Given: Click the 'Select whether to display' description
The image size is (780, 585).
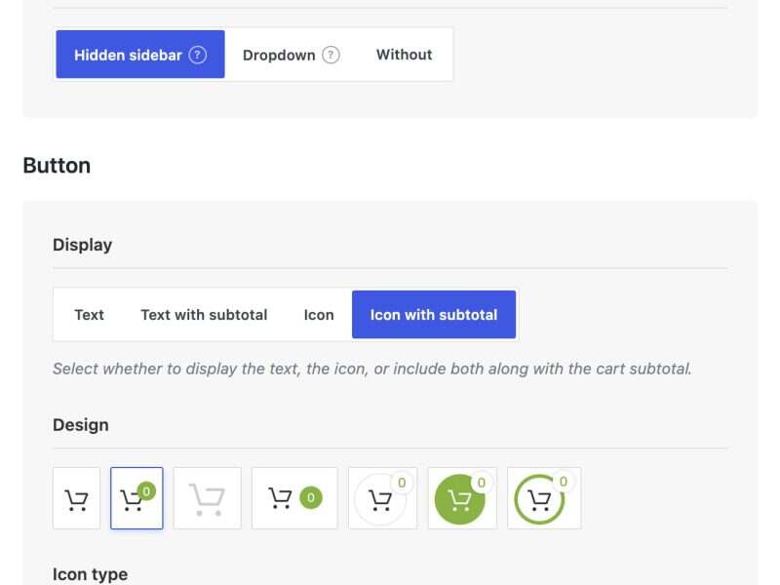Looking at the screenshot, I should tap(372, 369).
